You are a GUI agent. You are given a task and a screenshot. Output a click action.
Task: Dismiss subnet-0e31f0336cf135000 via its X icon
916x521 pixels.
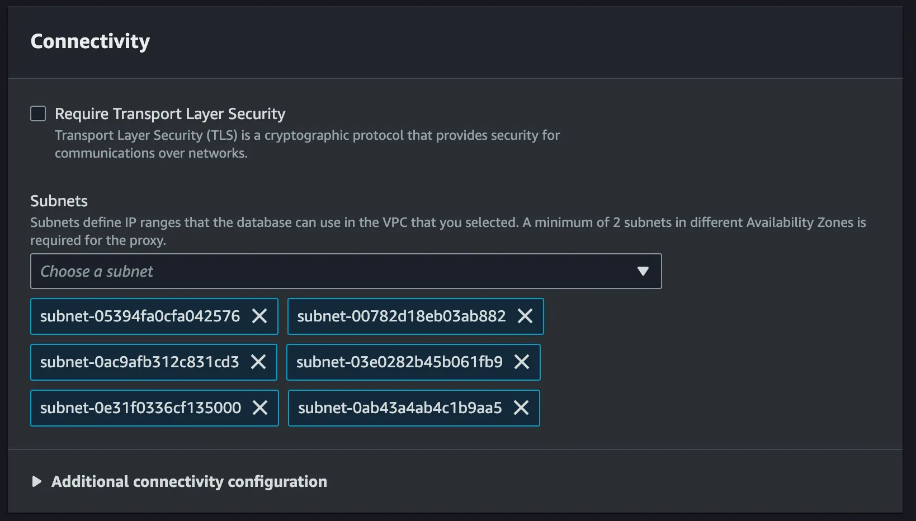pyautogui.click(x=260, y=408)
